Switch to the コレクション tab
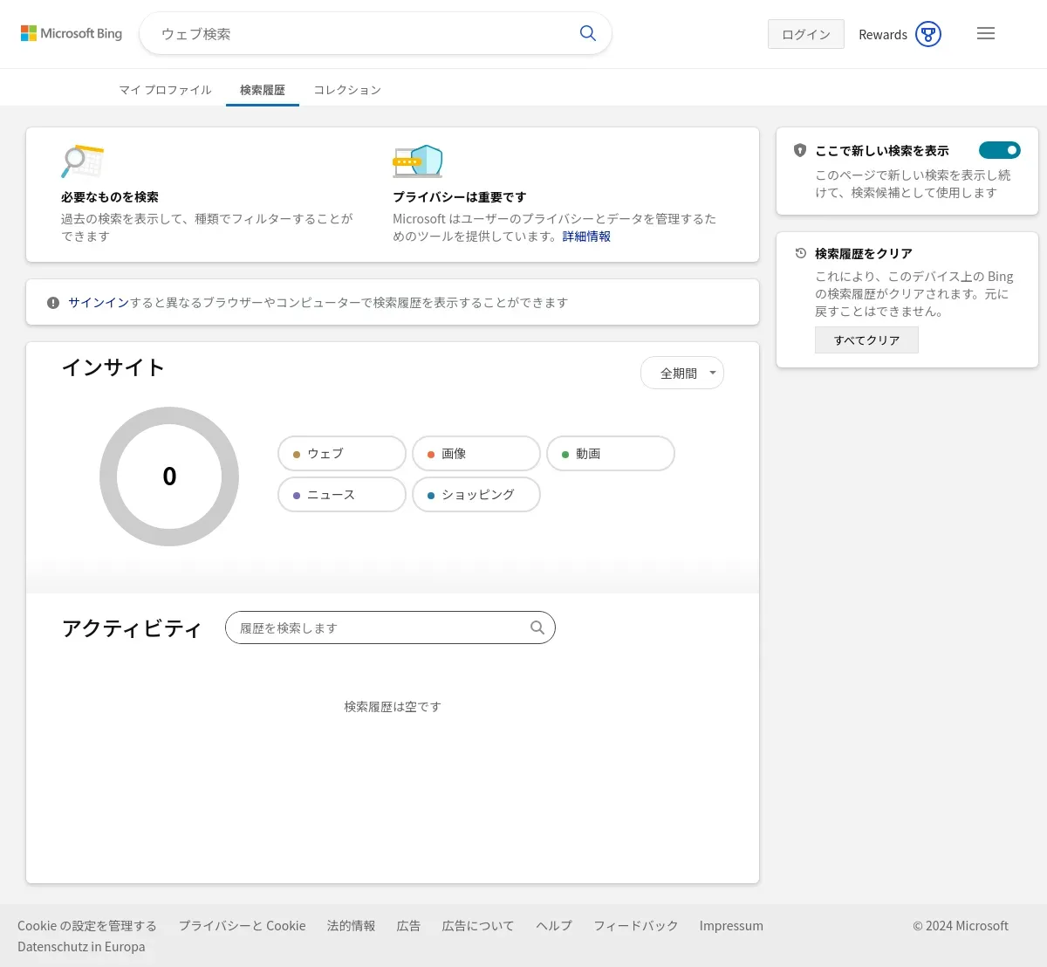The height and width of the screenshot is (967, 1047). click(347, 90)
